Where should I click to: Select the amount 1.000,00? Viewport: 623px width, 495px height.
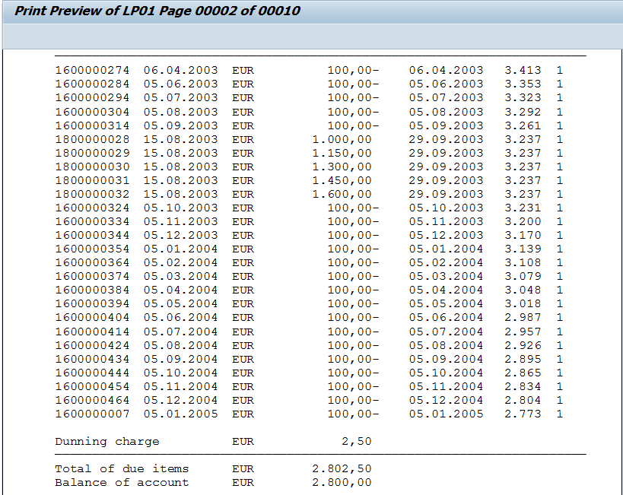pos(342,139)
